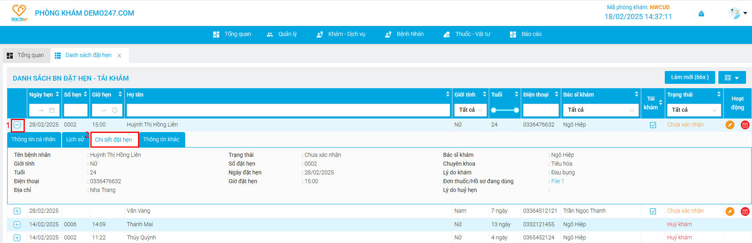Sort by the Số hẹn column
752x243 pixels.
[x=85, y=95]
